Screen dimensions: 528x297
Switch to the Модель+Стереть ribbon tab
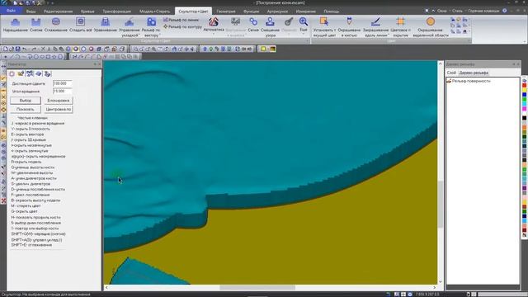coord(154,11)
